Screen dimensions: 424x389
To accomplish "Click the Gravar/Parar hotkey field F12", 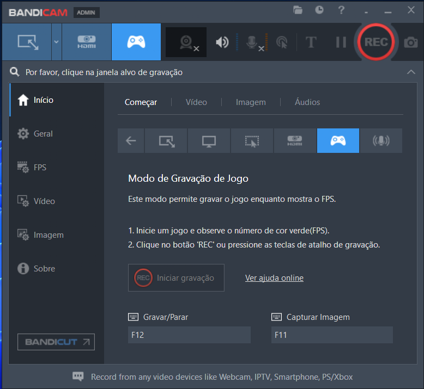I will (189, 335).
